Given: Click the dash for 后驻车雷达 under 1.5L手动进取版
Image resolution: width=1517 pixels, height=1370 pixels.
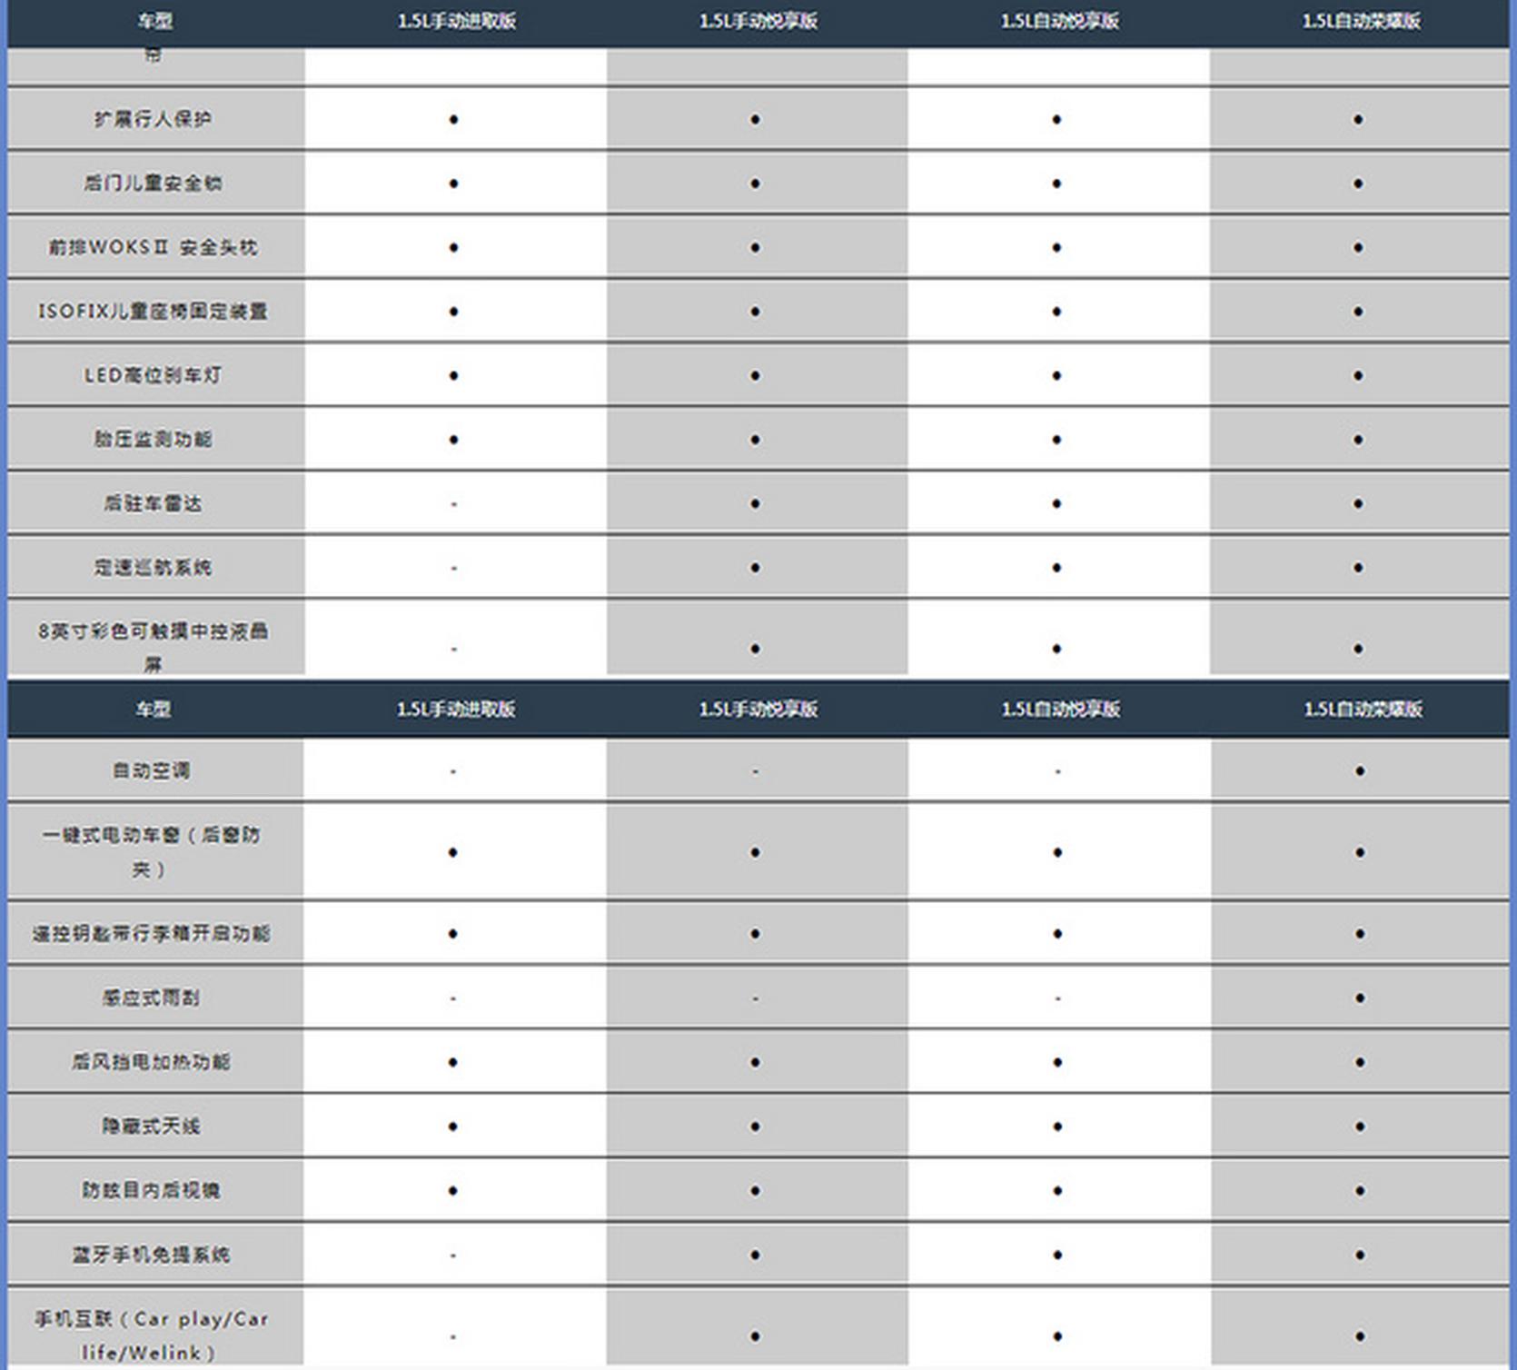Looking at the screenshot, I should coord(453,504).
